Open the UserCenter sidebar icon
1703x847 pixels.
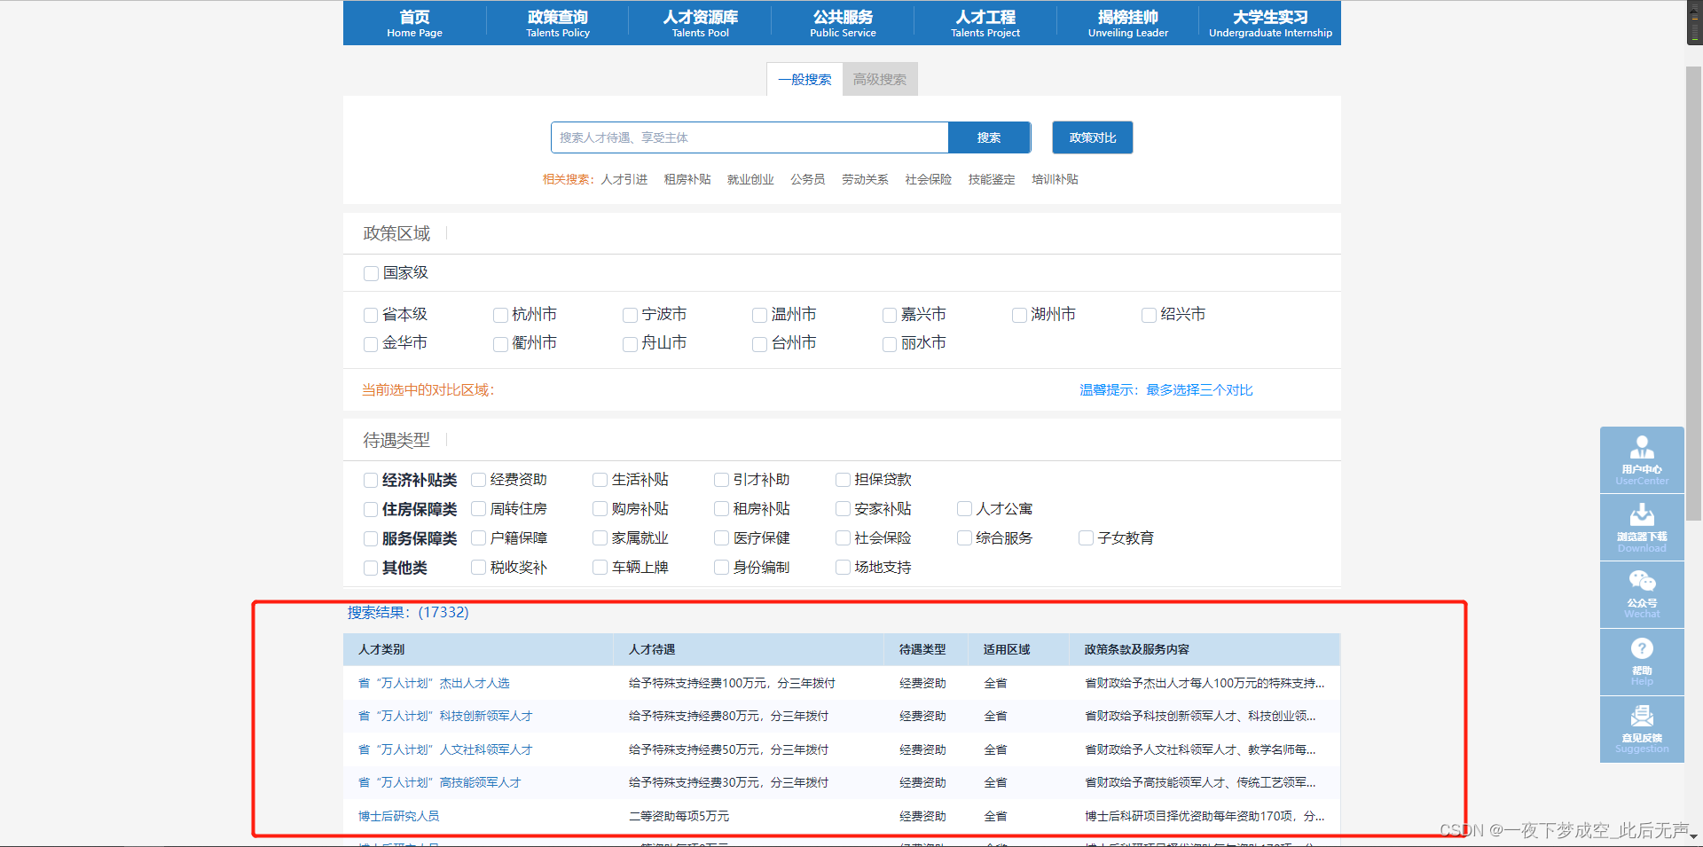tap(1642, 460)
